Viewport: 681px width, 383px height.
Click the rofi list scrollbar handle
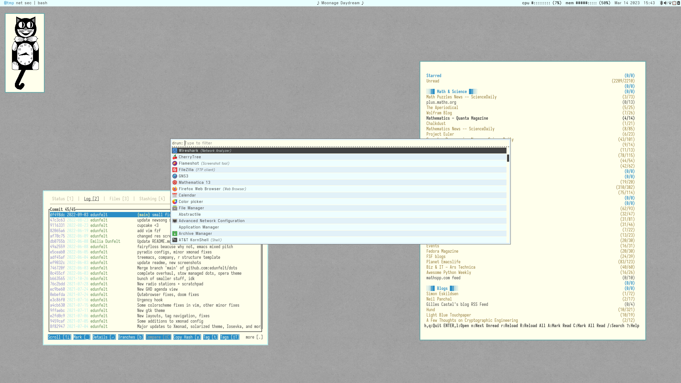tap(508, 158)
